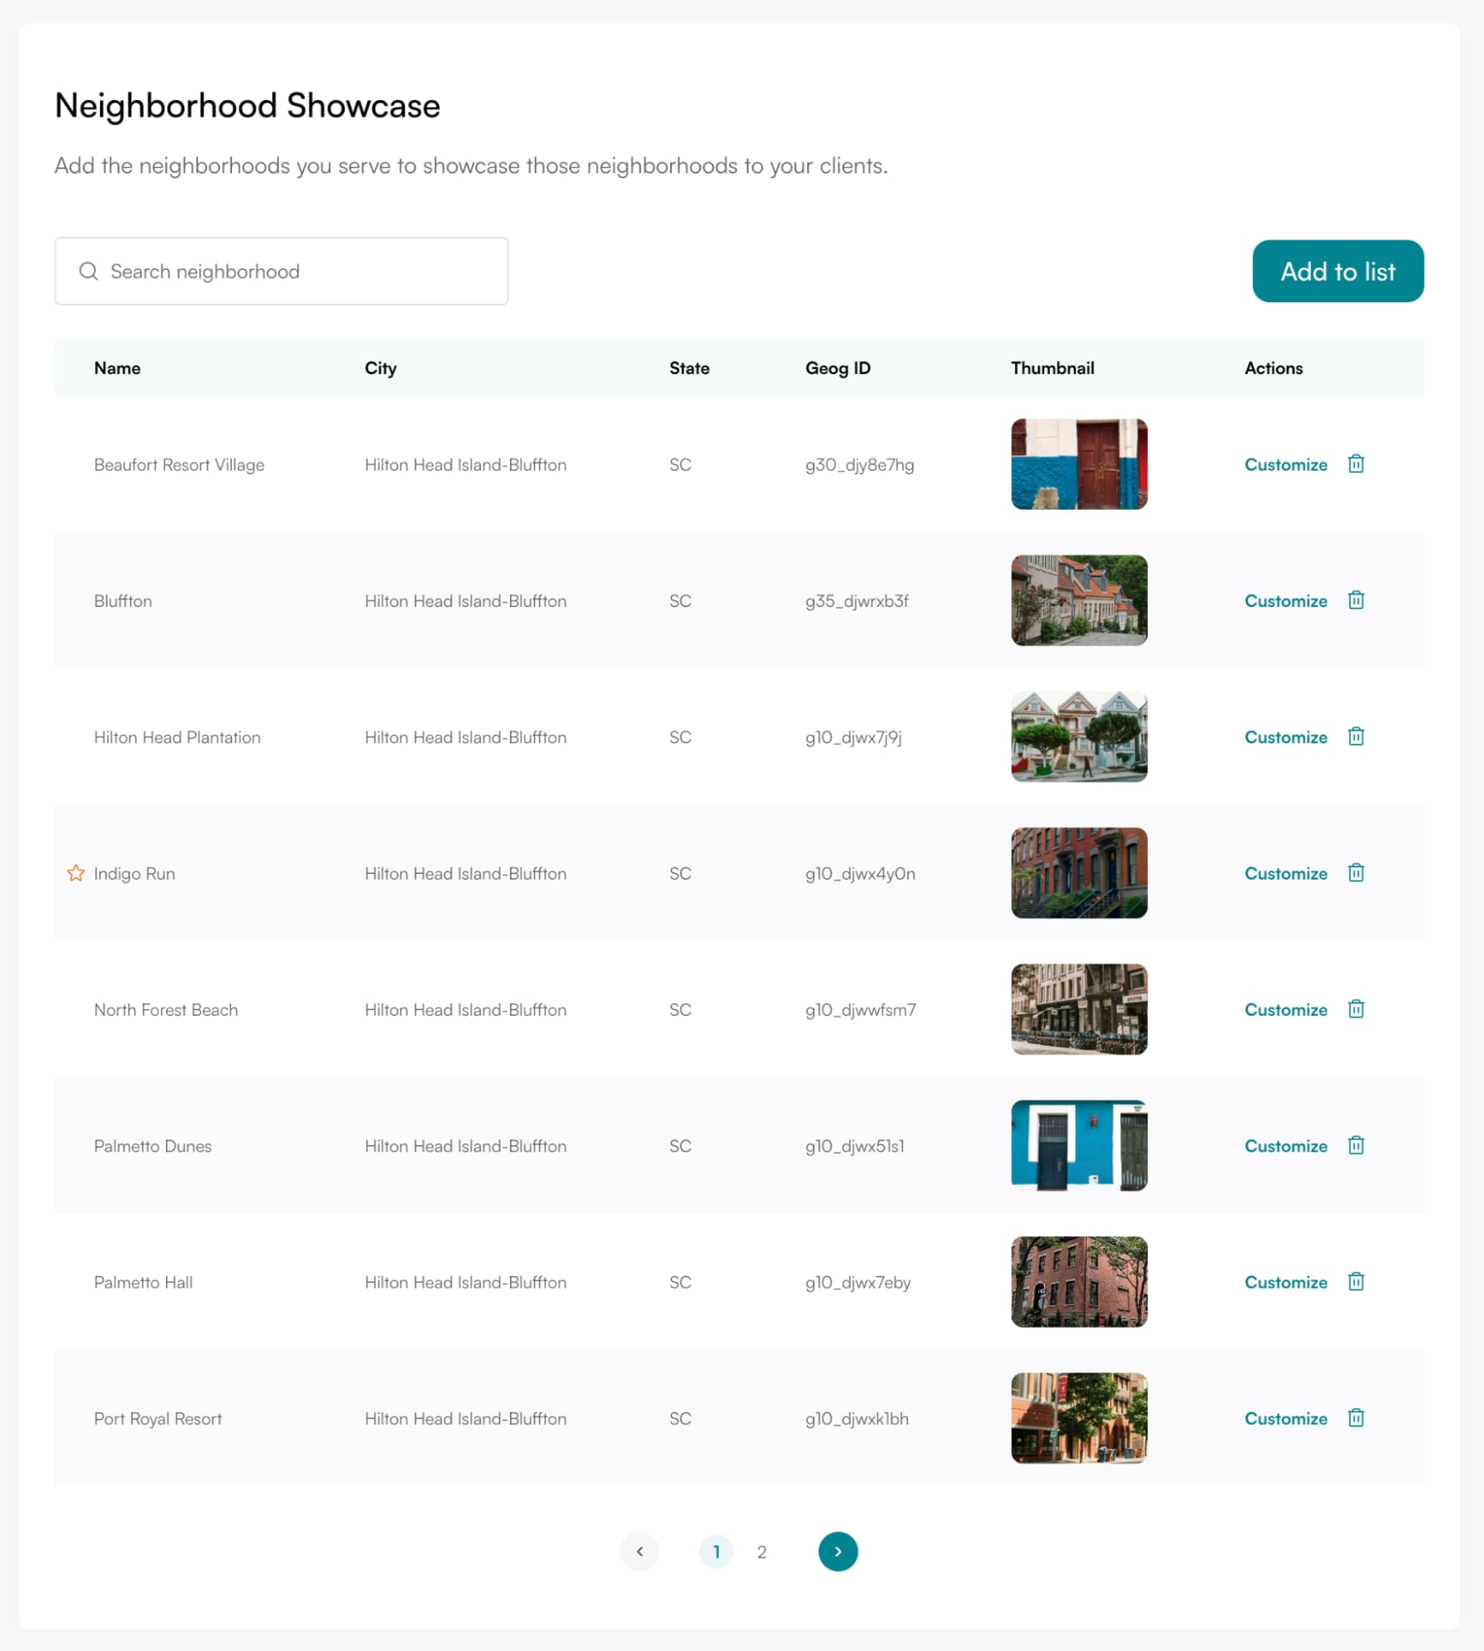
Task: Click the Add to list button
Action: click(1338, 271)
